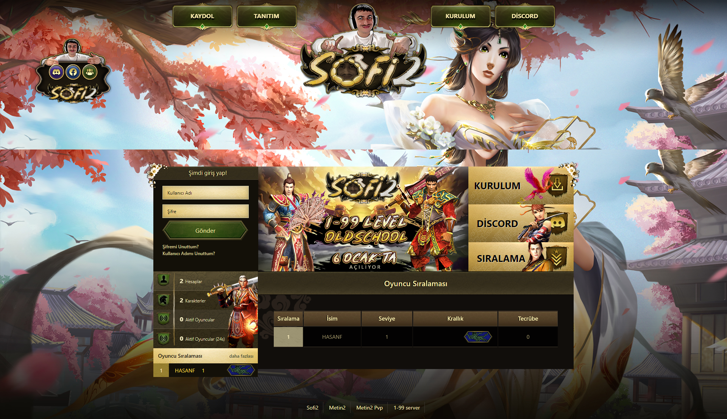The width and height of the screenshot is (727, 419).
Task: Open the daha fazlası link
Action: tap(241, 356)
